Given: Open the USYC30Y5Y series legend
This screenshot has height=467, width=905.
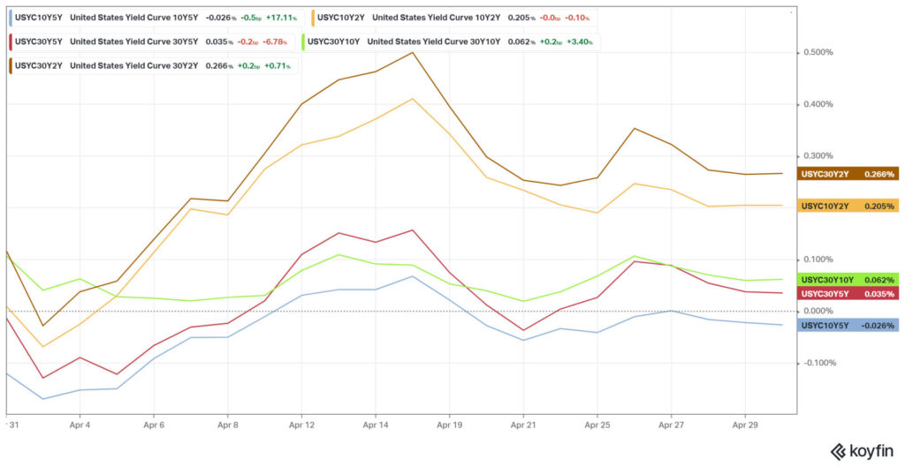Looking at the screenshot, I should 153,41.
